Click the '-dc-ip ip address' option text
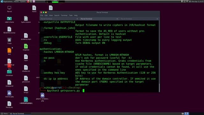204x115 pixels. point(55,79)
